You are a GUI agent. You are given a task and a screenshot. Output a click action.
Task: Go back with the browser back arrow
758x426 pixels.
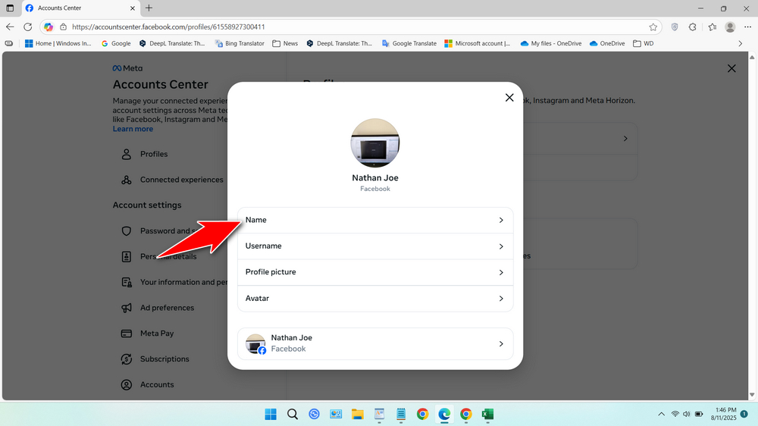pyautogui.click(x=10, y=27)
